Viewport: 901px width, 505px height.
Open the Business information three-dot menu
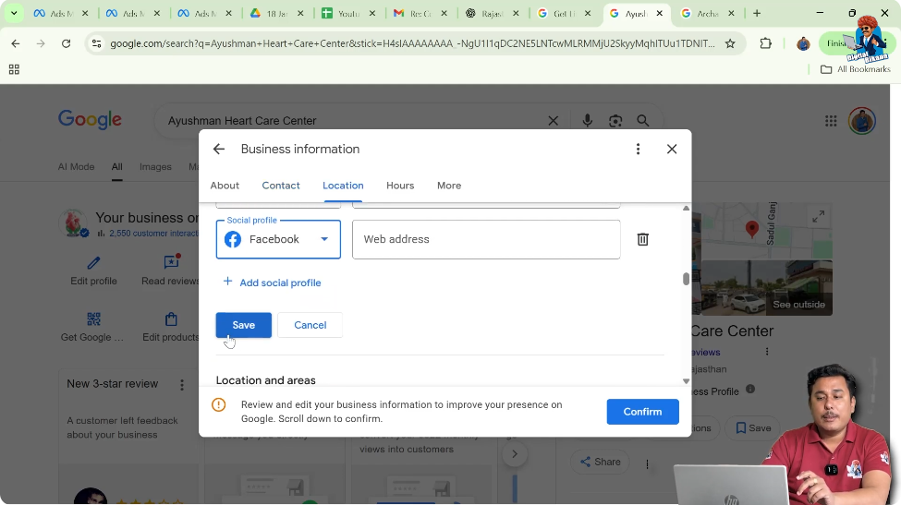click(x=638, y=150)
